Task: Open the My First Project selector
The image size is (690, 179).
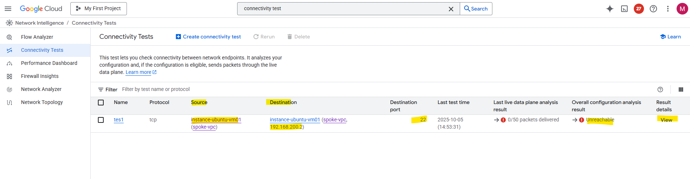Action: click(99, 9)
